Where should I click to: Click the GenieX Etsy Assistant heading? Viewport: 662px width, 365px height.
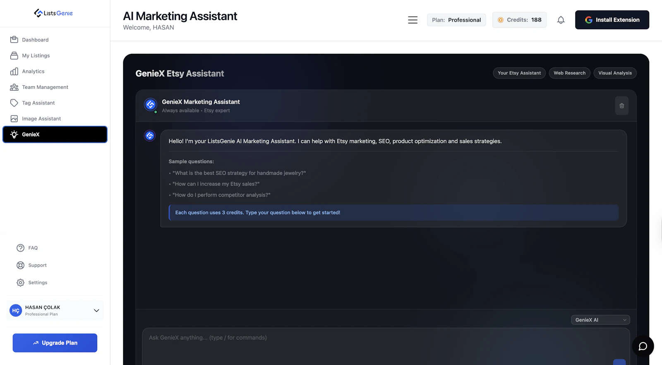pyautogui.click(x=180, y=74)
